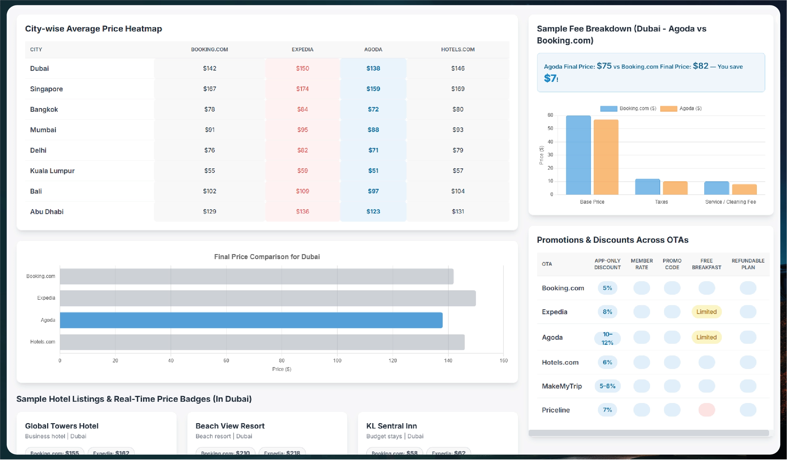Click Priceline's pink free breakfast badge
The width and height of the screenshot is (787, 460).
[706, 410]
